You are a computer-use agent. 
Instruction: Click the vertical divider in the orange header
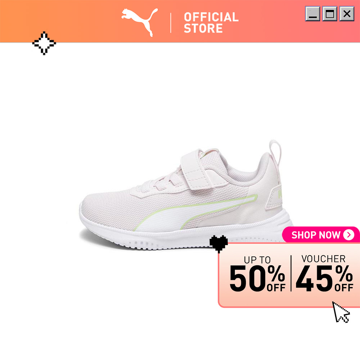point(171,23)
